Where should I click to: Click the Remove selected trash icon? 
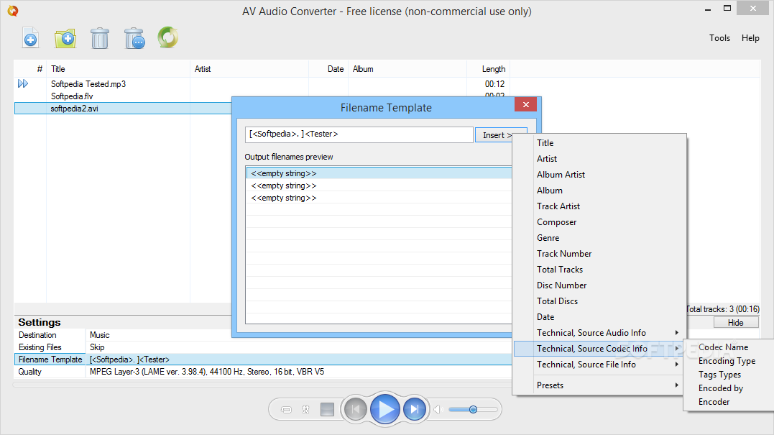coord(100,38)
